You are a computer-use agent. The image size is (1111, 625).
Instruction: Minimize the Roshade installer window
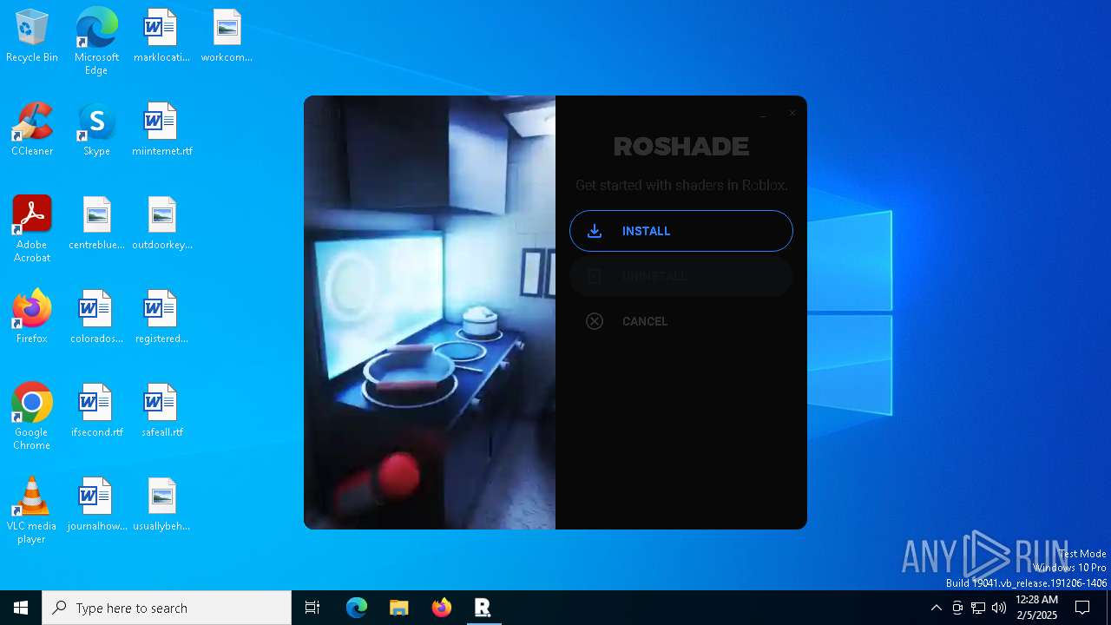point(763,114)
